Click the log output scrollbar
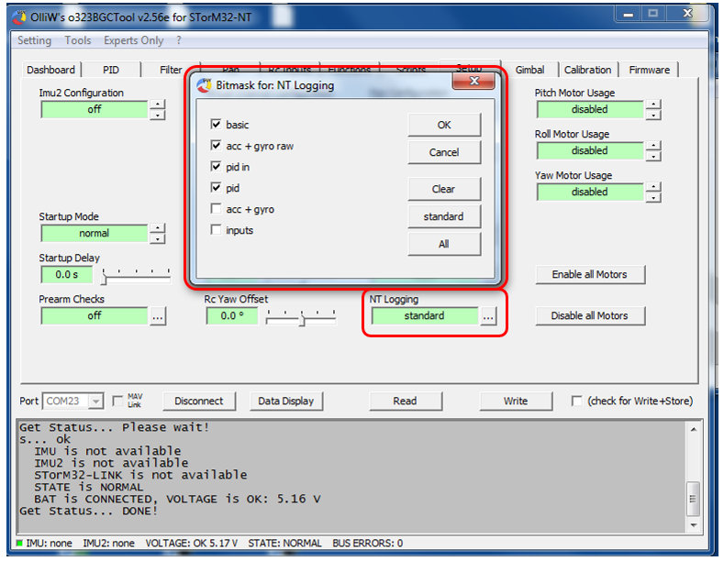 coord(695,474)
